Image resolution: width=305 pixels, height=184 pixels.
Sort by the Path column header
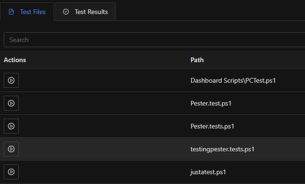(x=197, y=60)
